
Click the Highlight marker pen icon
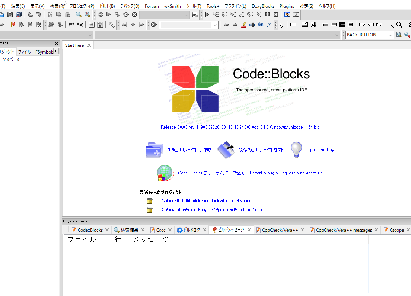[x=244, y=25]
